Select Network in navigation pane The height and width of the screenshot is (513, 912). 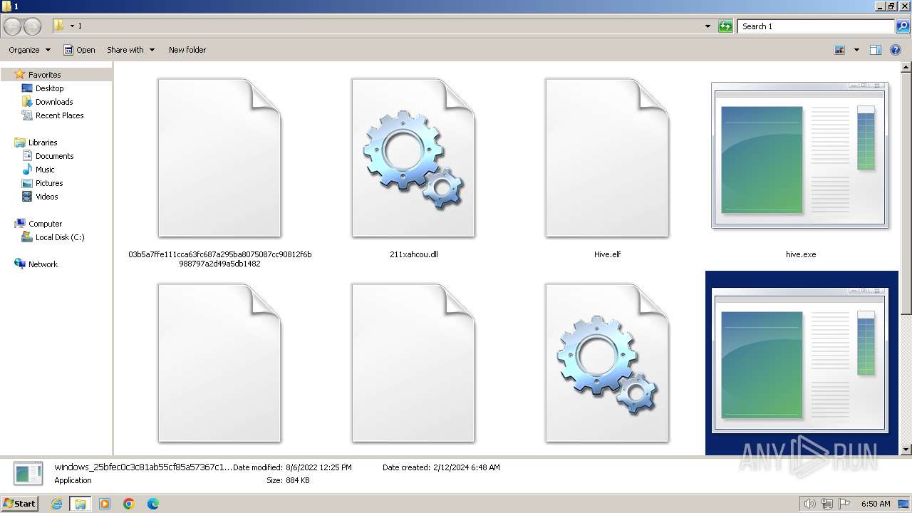(x=43, y=264)
